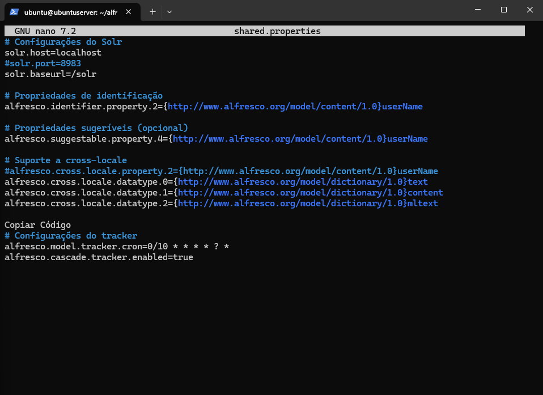
Task: Open a new terminal tab with the plus button
Action: pyautogui.click(x=152, y=11)
